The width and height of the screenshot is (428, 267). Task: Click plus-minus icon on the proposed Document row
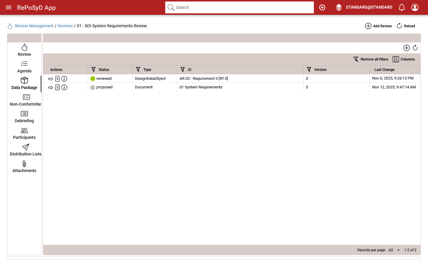coord(57,88)
